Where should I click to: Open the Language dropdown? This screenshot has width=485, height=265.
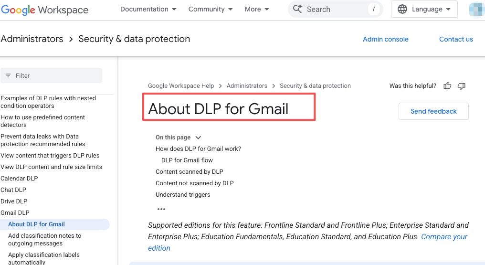pos(424,9)
